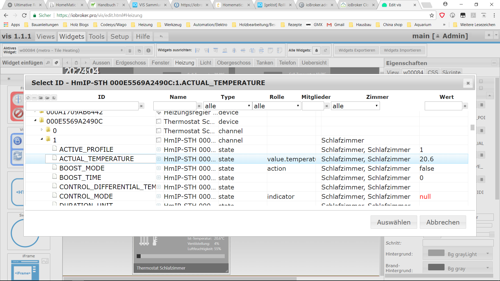Screen dimensions: 500x281
Task: Select the BOOST_MODE state row
Action: click(x=82, y=168)
